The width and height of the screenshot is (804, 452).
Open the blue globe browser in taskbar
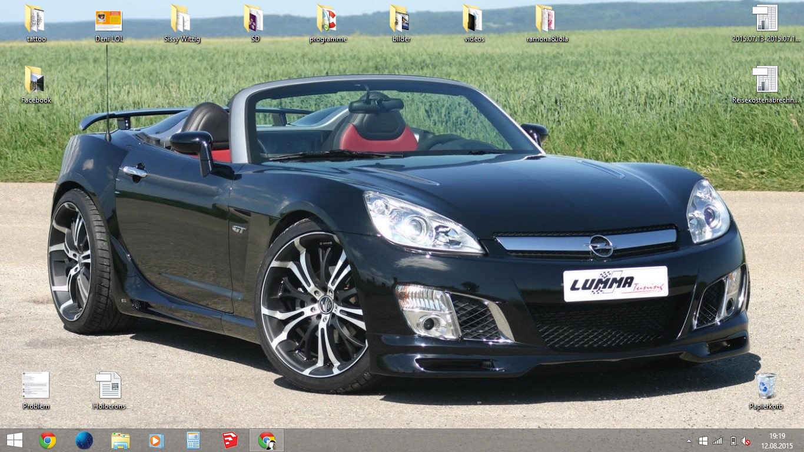(84, 440)
